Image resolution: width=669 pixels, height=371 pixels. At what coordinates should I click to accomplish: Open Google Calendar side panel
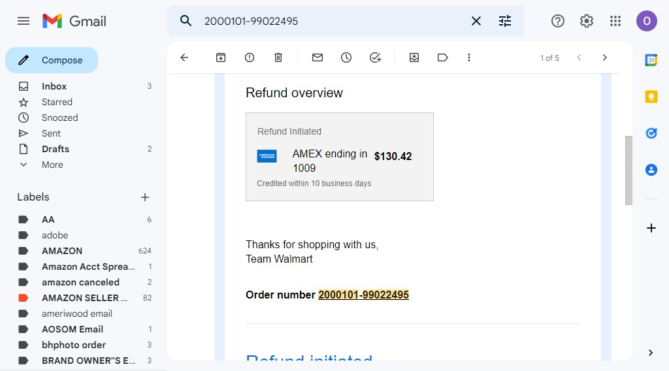[651, 60]
